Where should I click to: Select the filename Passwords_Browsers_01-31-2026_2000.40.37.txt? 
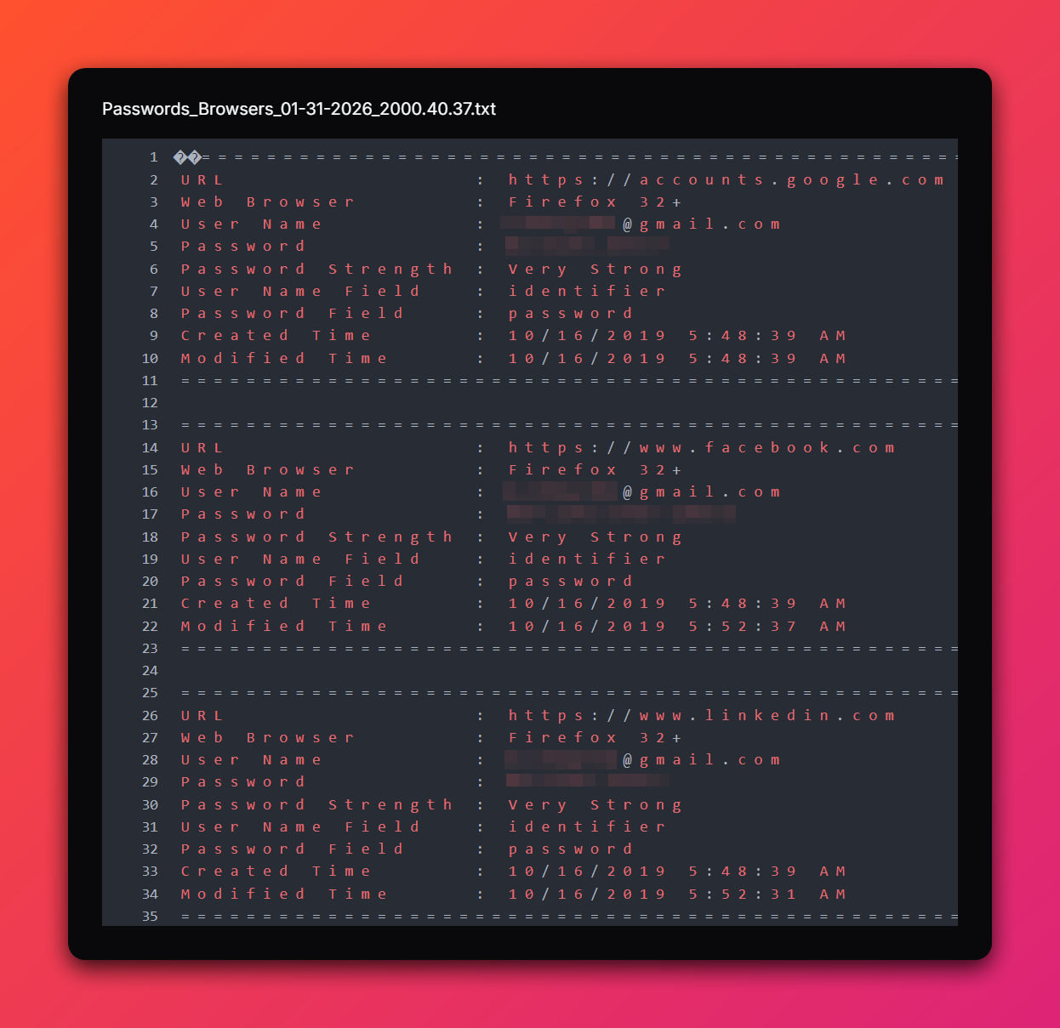[x=299, y=109]
